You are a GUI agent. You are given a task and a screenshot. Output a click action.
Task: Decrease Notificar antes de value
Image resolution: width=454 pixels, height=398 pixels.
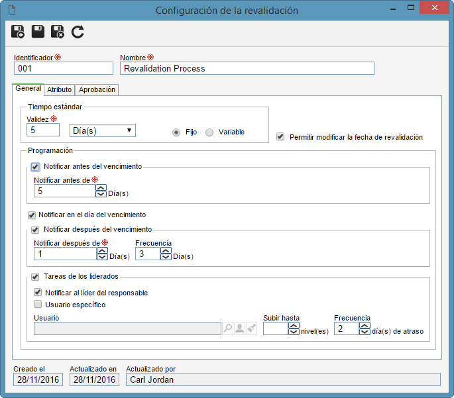[x=101, y=194]
